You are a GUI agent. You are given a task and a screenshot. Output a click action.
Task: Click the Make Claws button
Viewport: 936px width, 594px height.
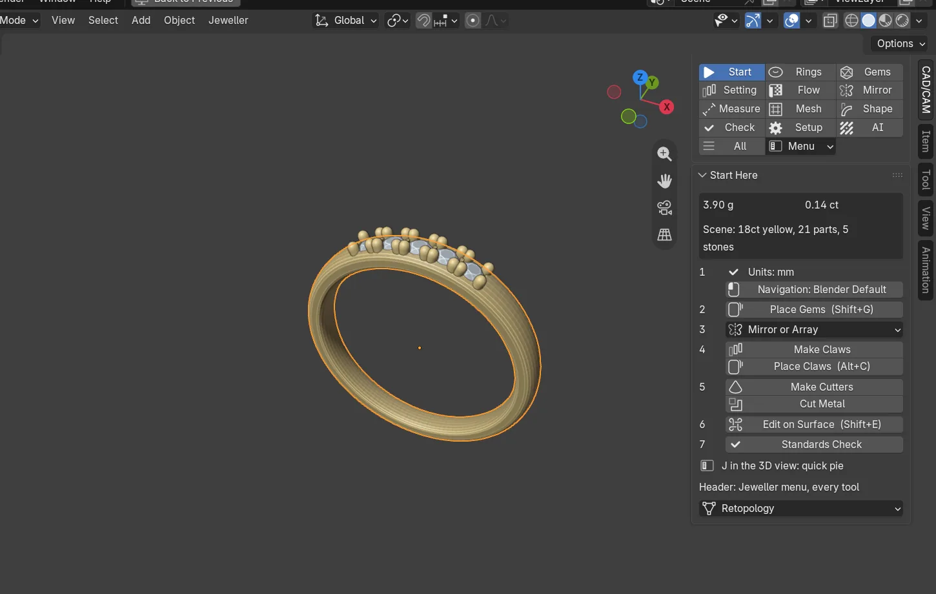tap(814, 349)
